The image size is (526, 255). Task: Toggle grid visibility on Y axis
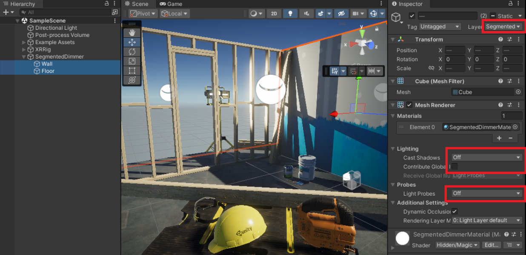pos(334,71)
